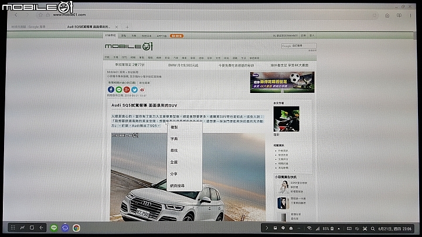Click the browser forward arrow
The image size is (422, 237).
[27, 15]
